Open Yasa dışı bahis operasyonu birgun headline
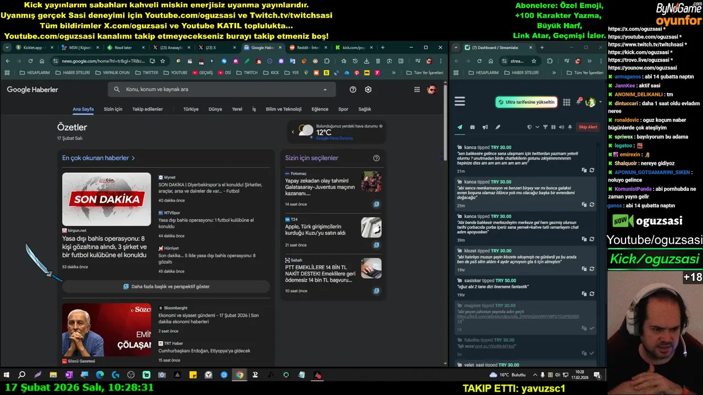The width and height of the screenshot is (703, 395). coord(104,247)
